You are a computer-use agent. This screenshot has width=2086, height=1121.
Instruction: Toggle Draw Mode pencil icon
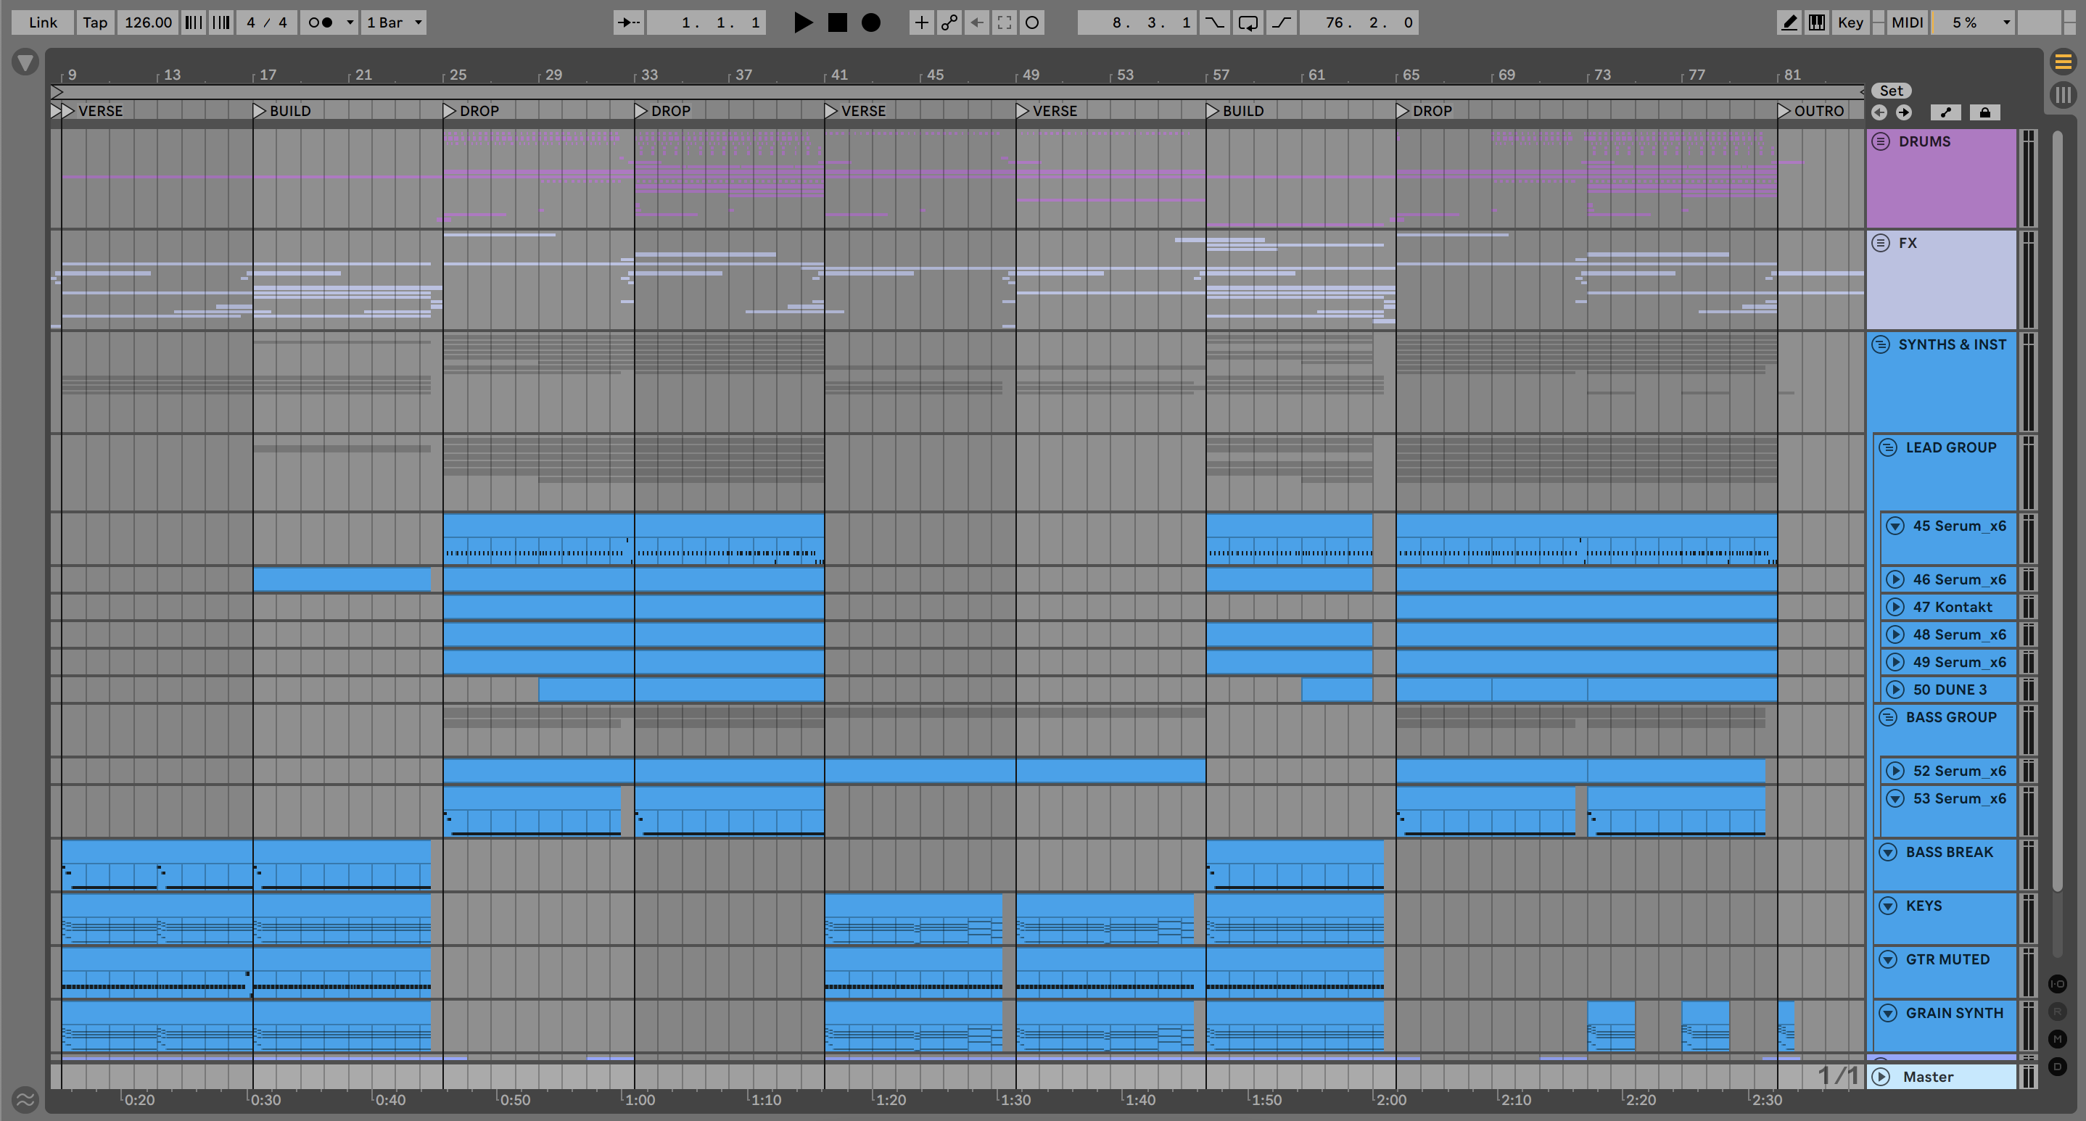point(1789,22)
